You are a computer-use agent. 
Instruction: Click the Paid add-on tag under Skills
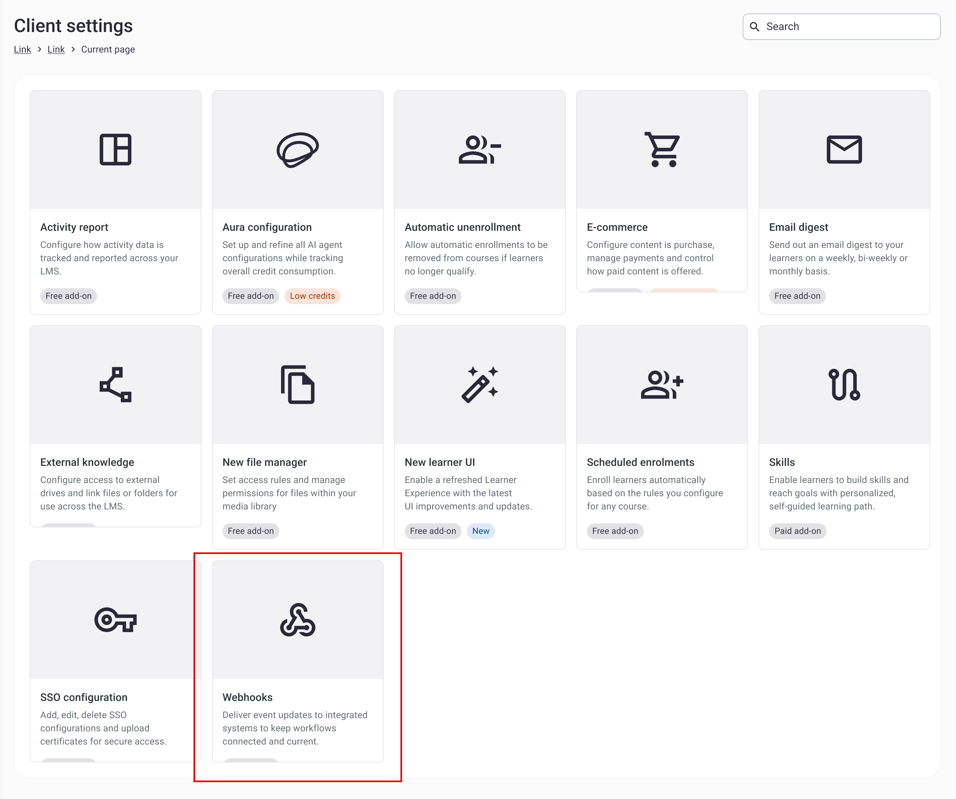[798, 531]
